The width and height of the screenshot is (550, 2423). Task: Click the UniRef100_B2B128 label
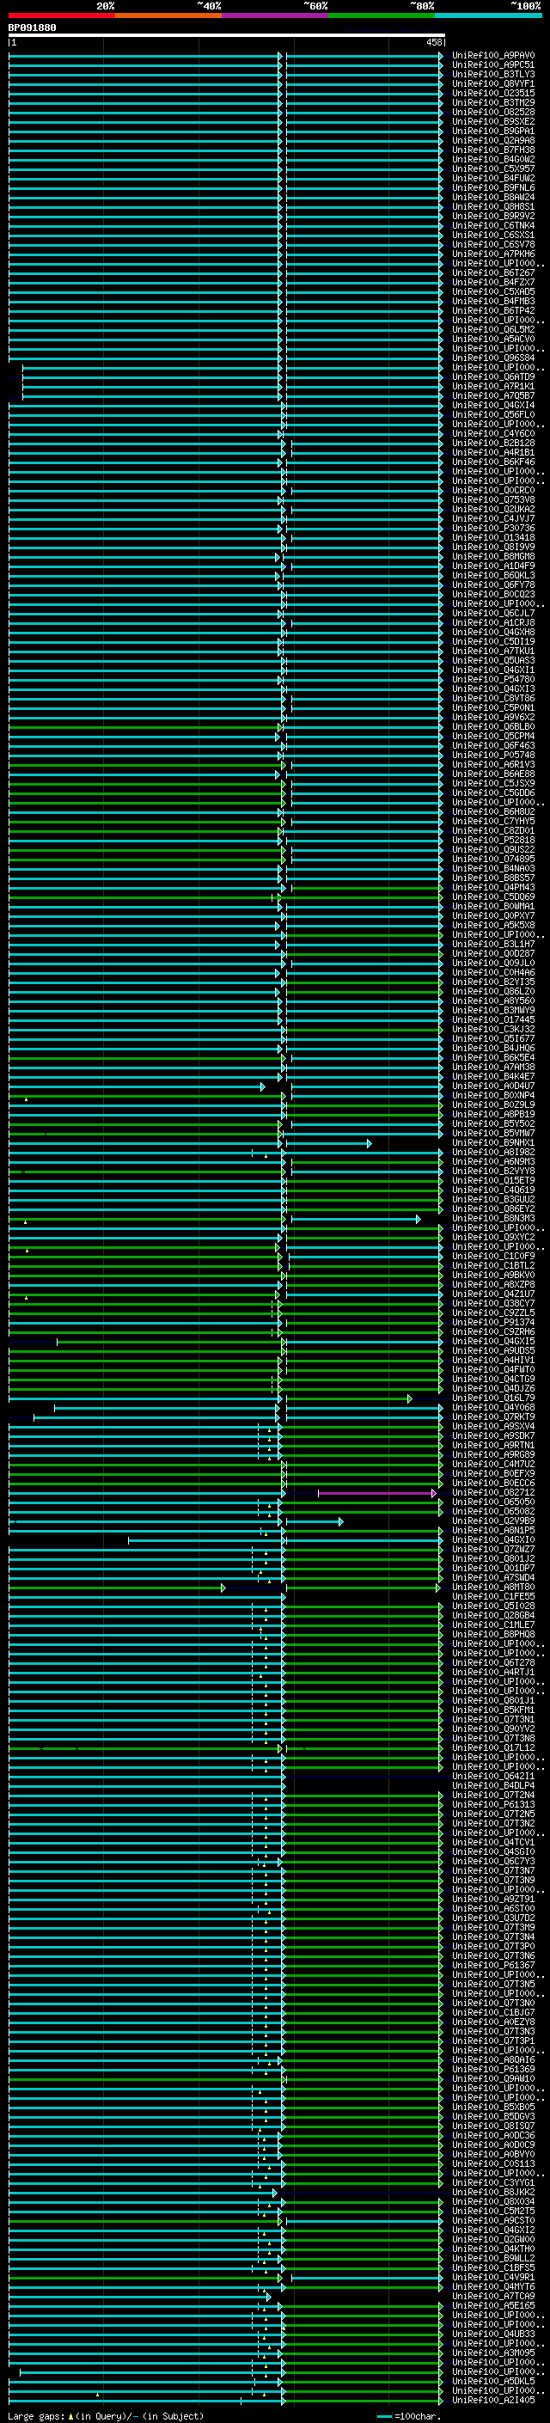pyautogui.click(x=493, y=443)
